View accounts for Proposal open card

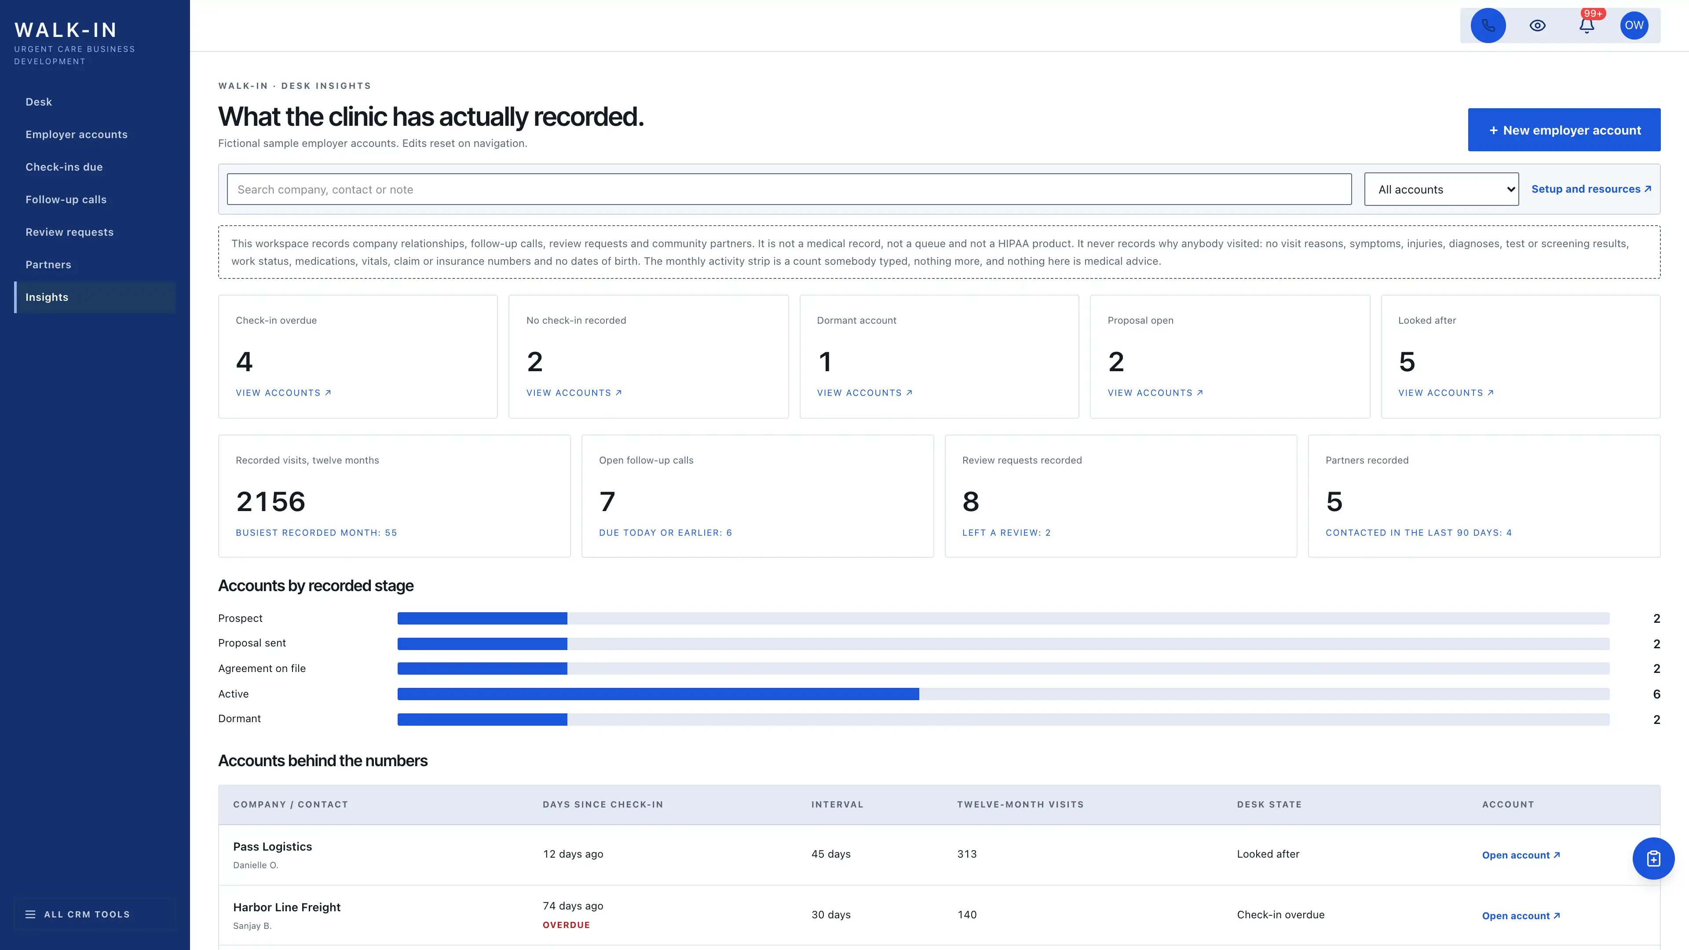1155,393
